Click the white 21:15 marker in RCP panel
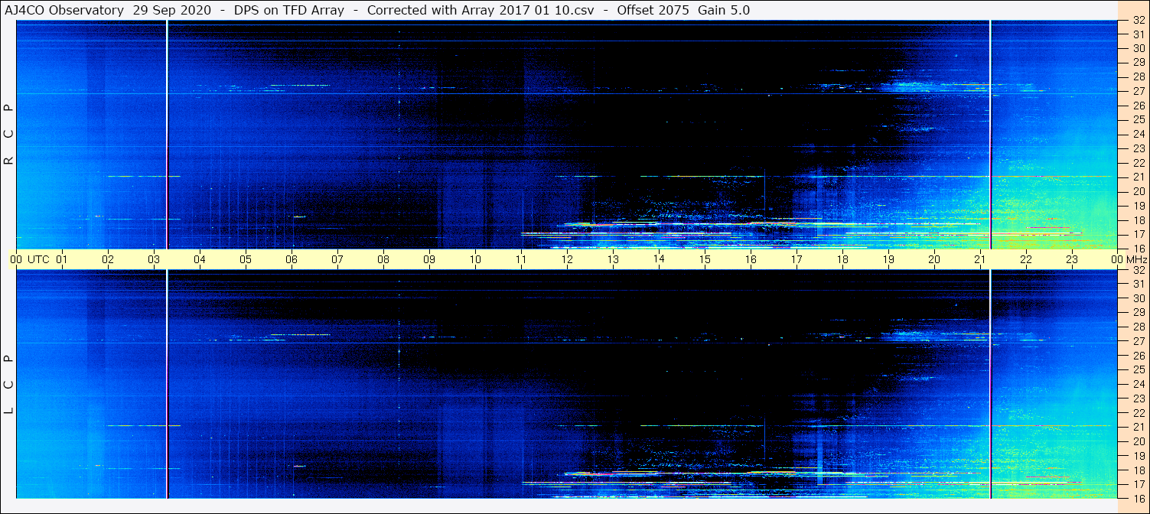 [x=991, y=135]
